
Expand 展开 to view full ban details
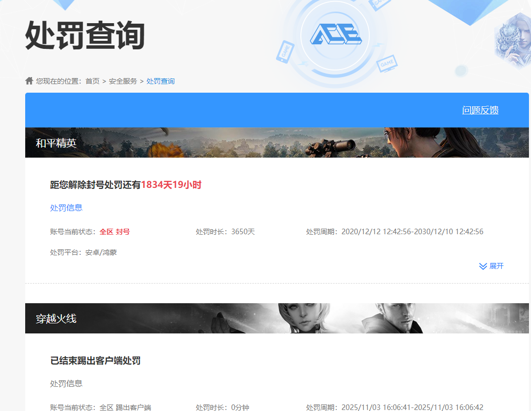[x=496, y=266]
